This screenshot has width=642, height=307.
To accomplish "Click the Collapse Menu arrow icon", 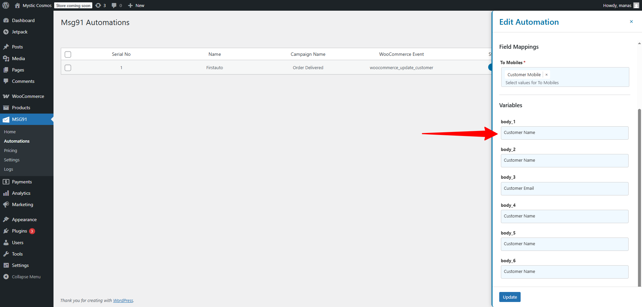I will tap(6, 277).
